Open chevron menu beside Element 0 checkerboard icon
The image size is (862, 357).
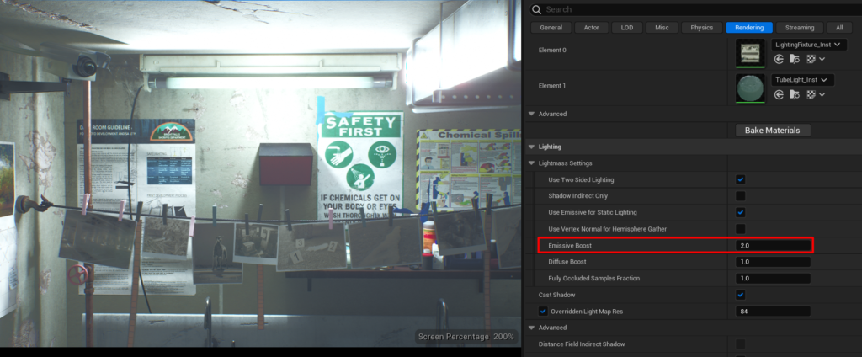coord(822,59)
